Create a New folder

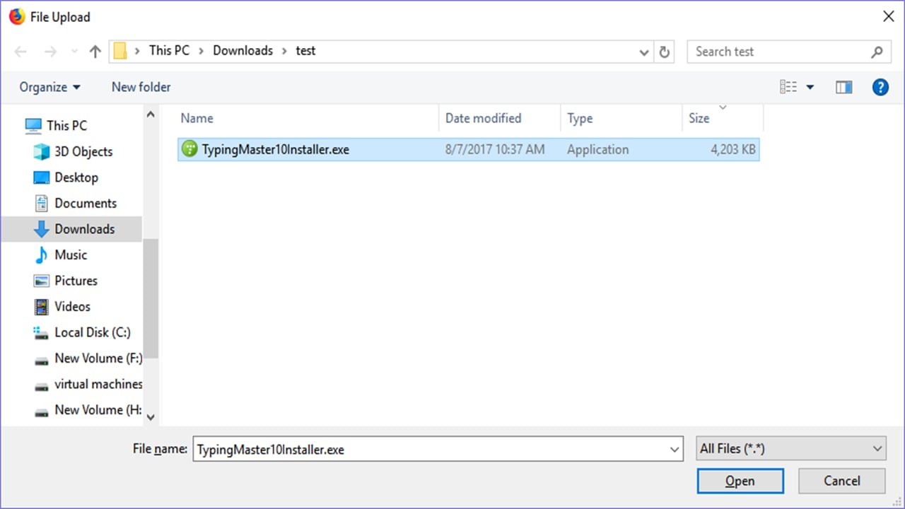(x=141, y=87)
